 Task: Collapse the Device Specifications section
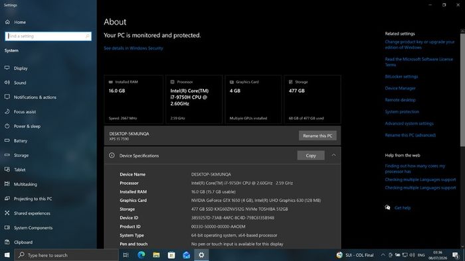coord(333,155)
